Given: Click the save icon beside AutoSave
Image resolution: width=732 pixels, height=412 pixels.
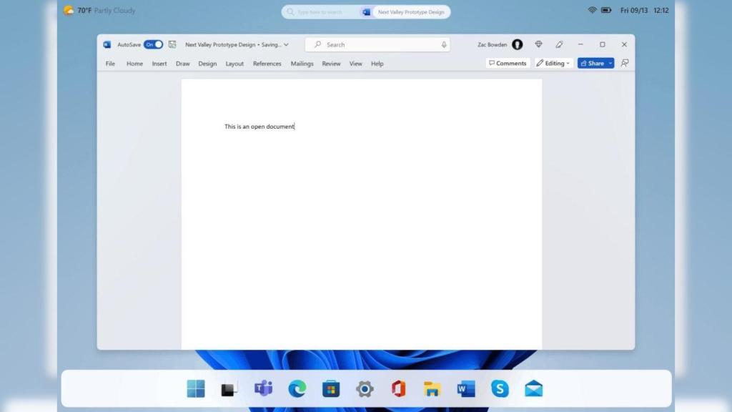Looking at the screenshot, I should pyautogui.click(x=172, y=44).
